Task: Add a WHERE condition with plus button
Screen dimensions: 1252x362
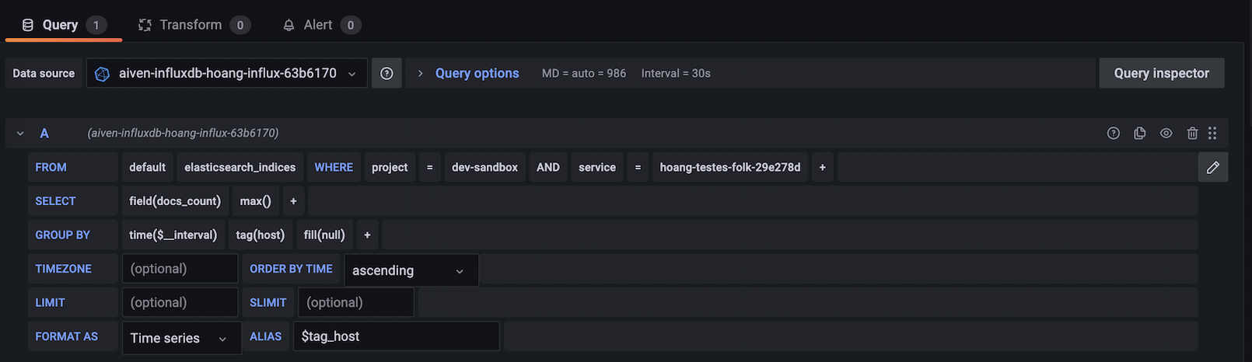Action: pos(822,167)
